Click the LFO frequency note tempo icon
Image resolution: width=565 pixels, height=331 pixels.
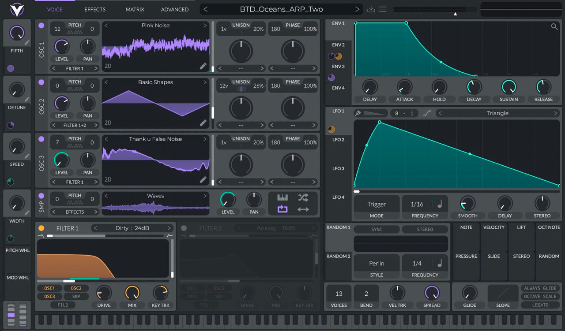point(440,204)
